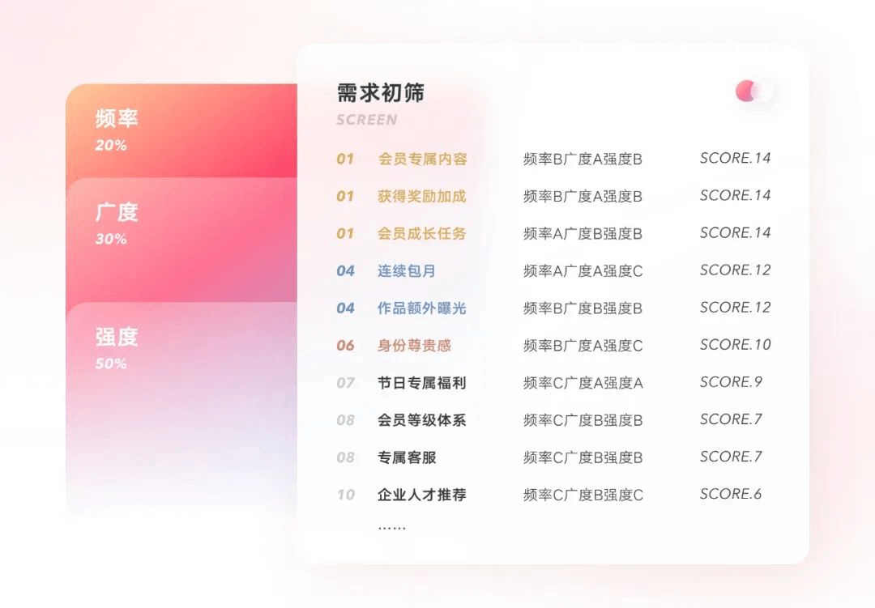875x608 pixels.
Task: Open the 连续包月 row
Action: [553, 271]
